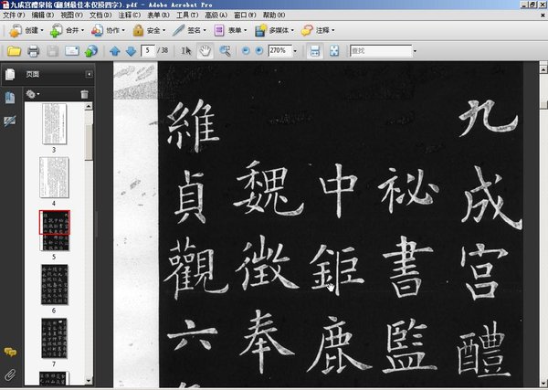Choose the text Select tool cursor
Screen dimensions: 548x390
click(x=186, y=51)
